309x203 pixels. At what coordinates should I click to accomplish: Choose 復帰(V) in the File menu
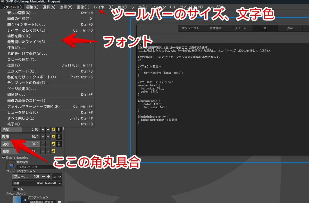pyautogui.click(x=47, y=65)
